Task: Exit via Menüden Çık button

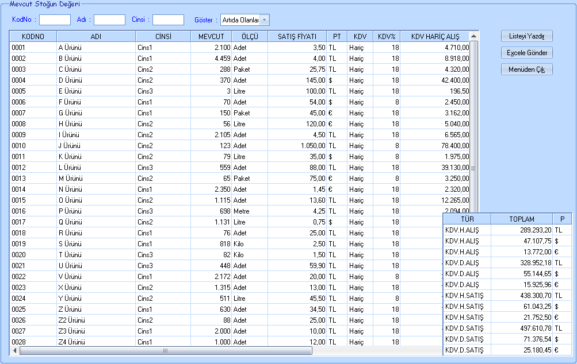Action: pos(526,69)
